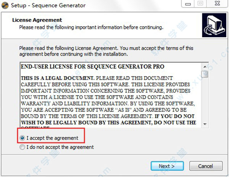The width and height of the screenshot is (229, 177).
Task: Click the bold "THIS IS A LEGAL DOCUMENT" text
Action: coord(58,78)
